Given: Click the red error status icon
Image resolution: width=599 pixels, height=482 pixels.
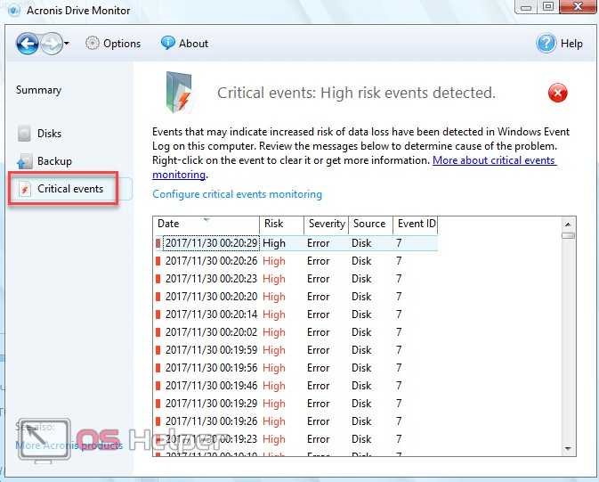Looking at the screenshot, I should click(558, 93).
